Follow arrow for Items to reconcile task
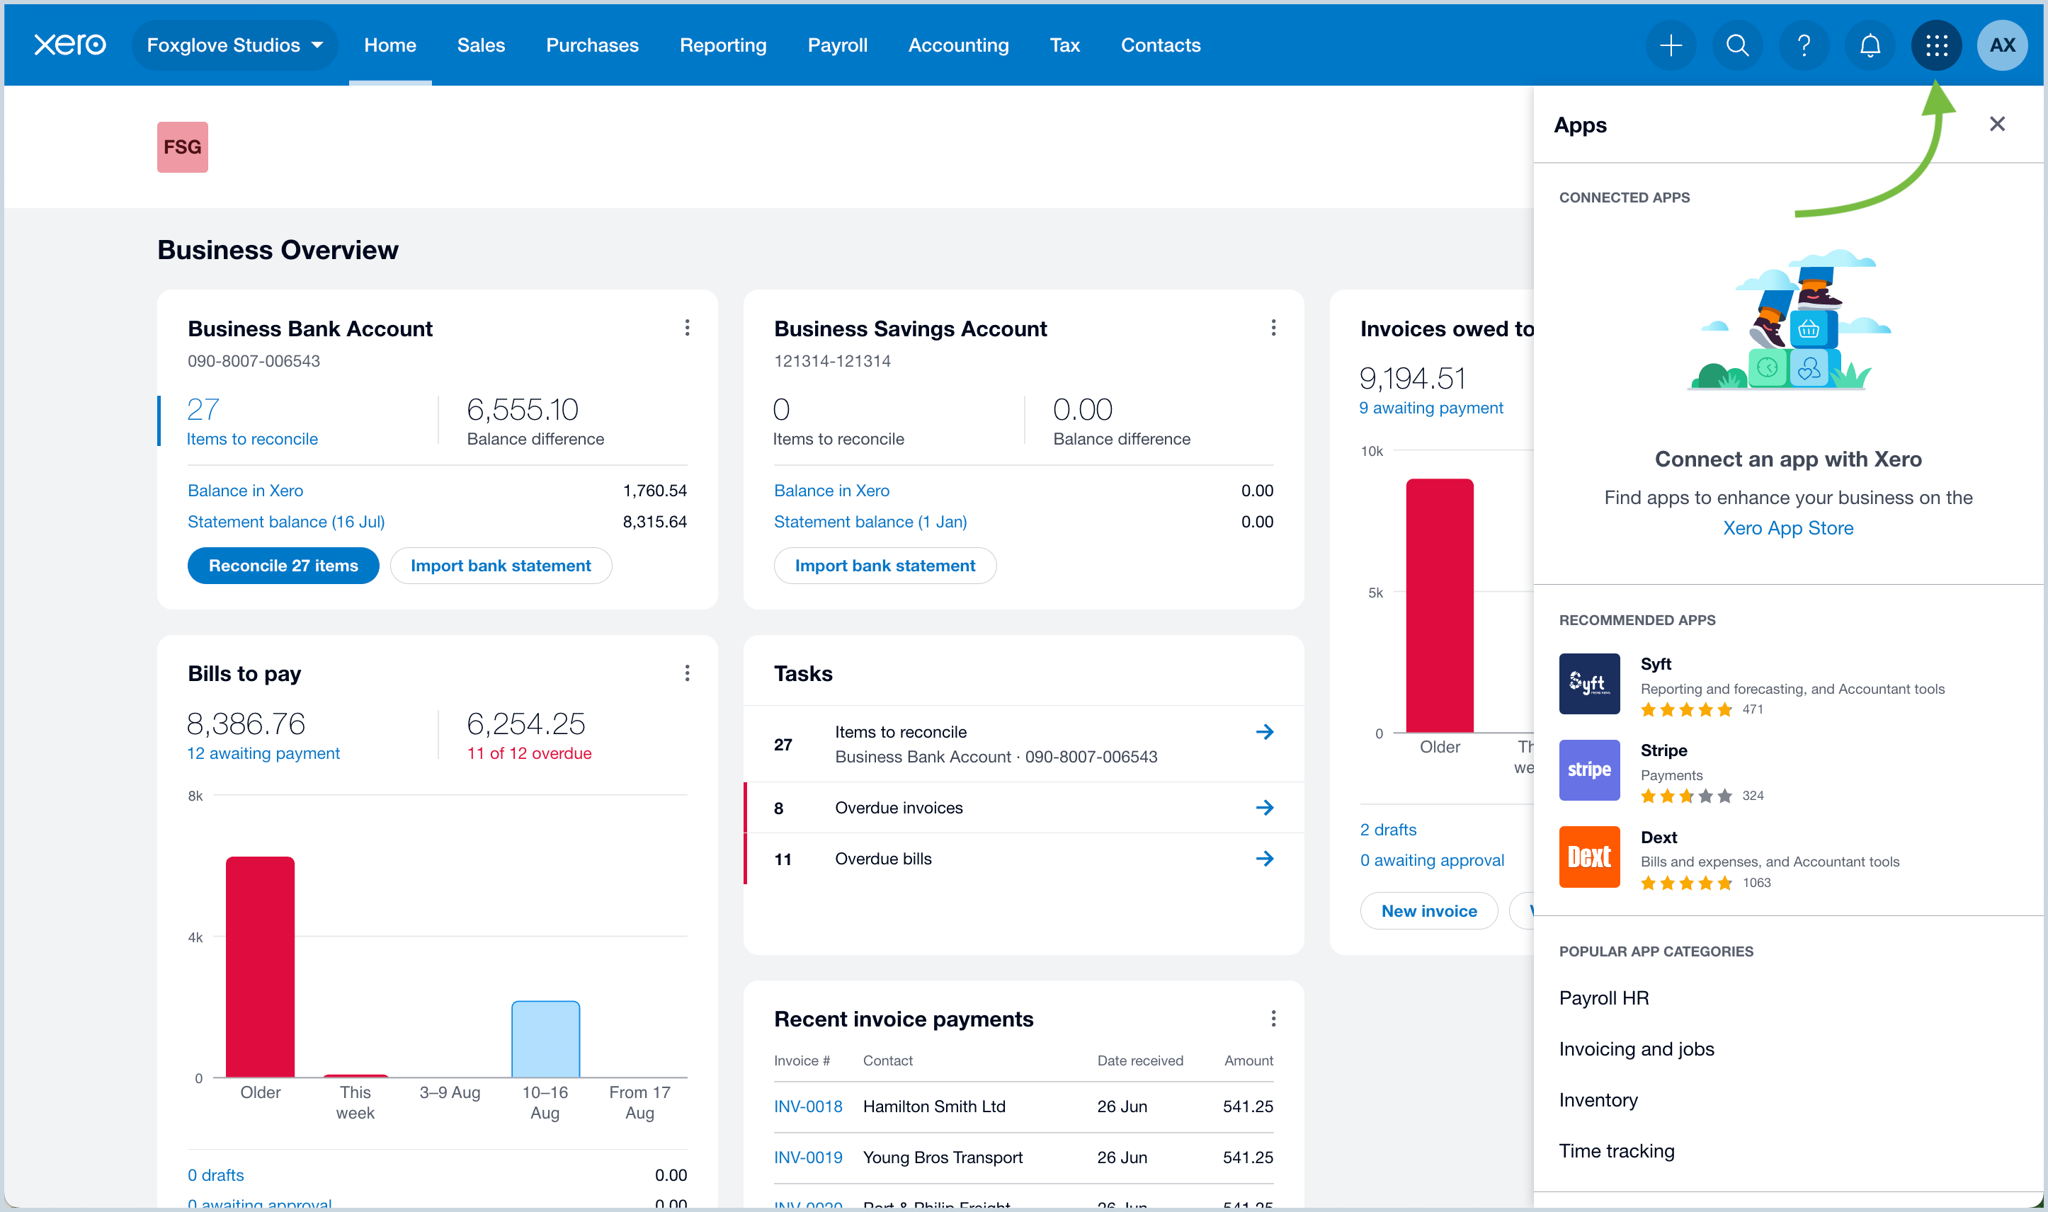The width and height of the screenshot is (2048, 1212). (x=1265, y=732)
